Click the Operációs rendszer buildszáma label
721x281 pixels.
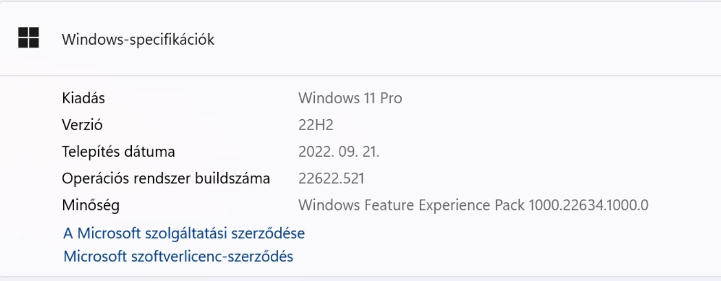click(x=166, y=179)
